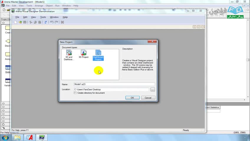Click the browse location ellipsis button

(153, 90)
